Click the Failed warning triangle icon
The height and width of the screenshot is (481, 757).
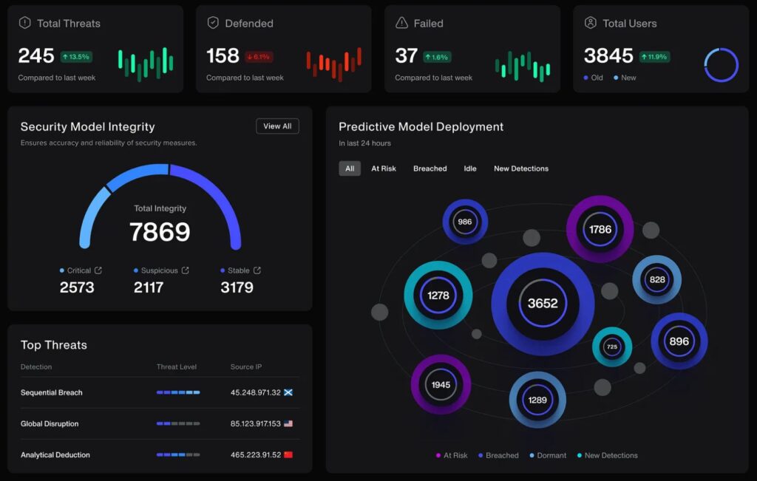[x=401, y=23]
